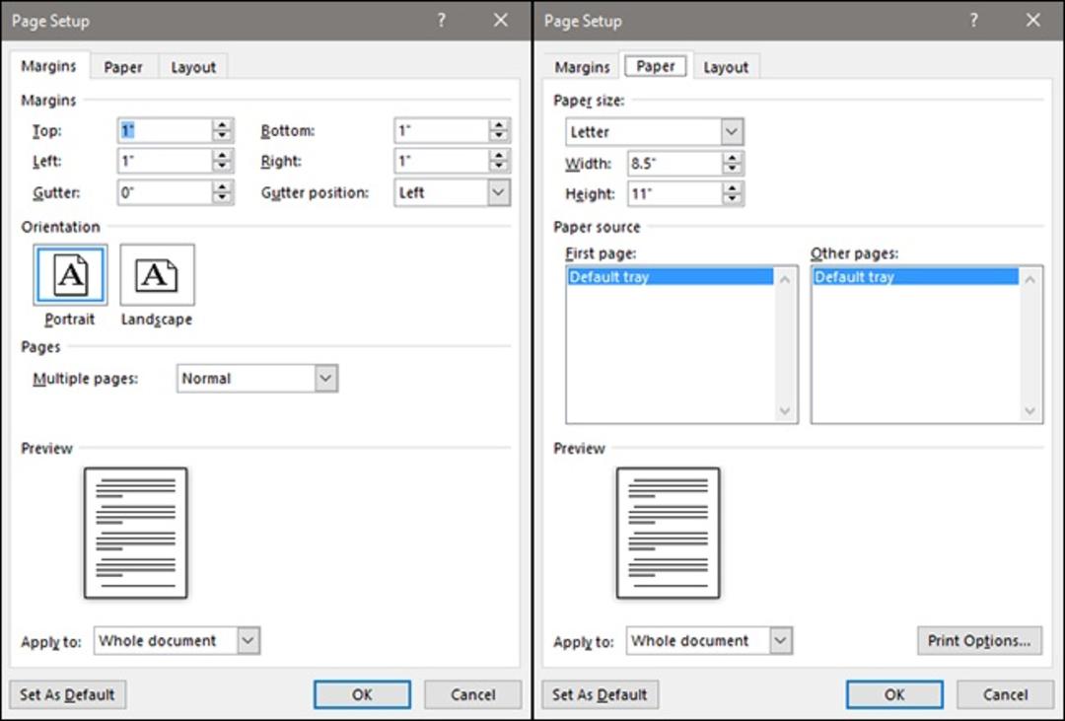Increase the Top margin with up arrow
Screen dimensions: 1065x721
[222, 125]
